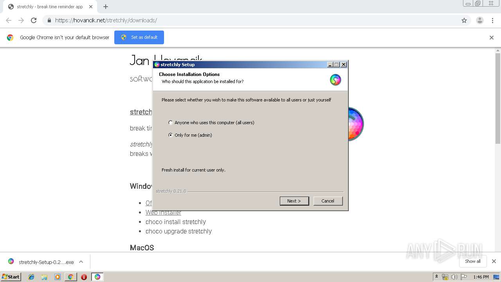The width and height of the screenshot is (501, 282).
Task: Open Chrome profile avatar menu
Action: (x=480, y=20)
